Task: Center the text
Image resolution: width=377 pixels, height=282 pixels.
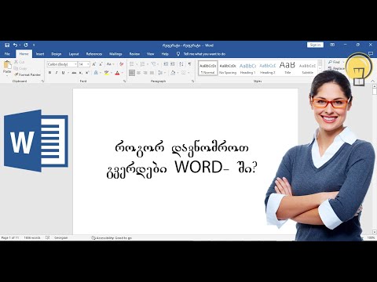Action: (139, 73)
